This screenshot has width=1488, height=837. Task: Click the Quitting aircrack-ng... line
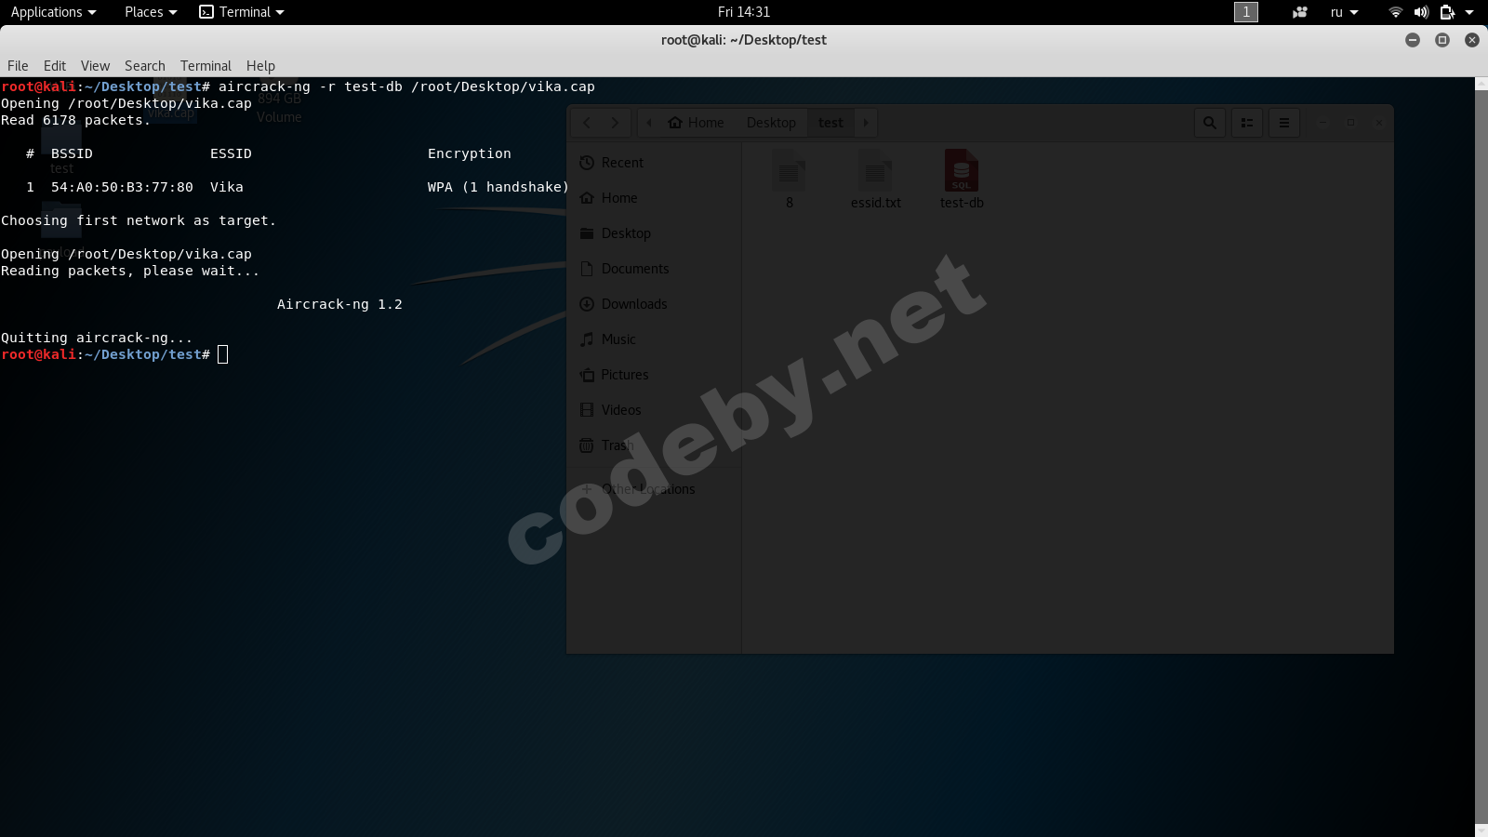coord(97,338)
